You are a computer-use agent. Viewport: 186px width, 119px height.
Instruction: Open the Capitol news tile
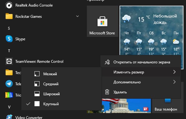[126, 106]
